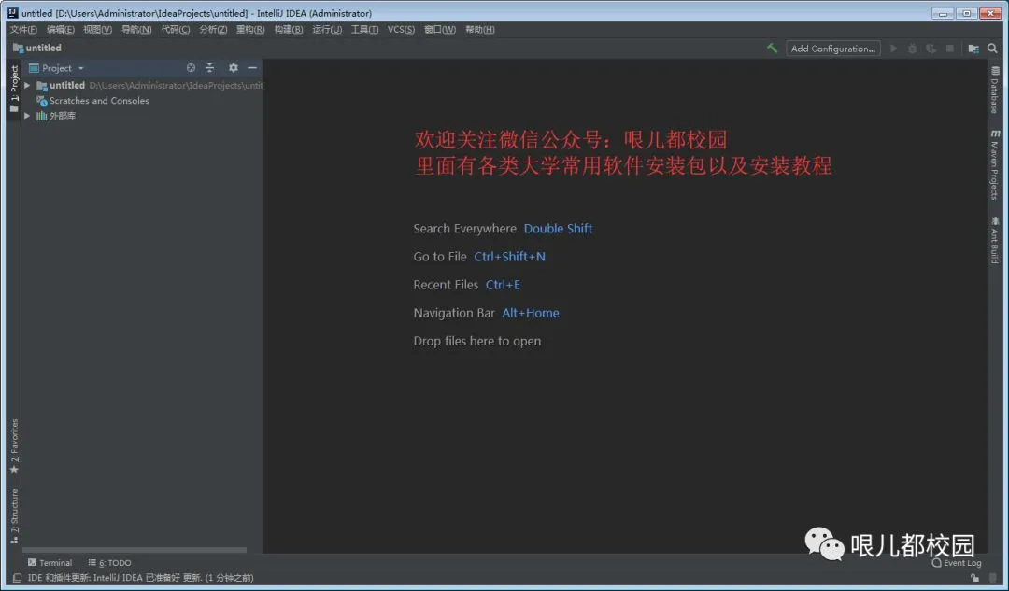Click the green Build Project hammer icon
This screenshot has width=1009, height=591.
773,49
